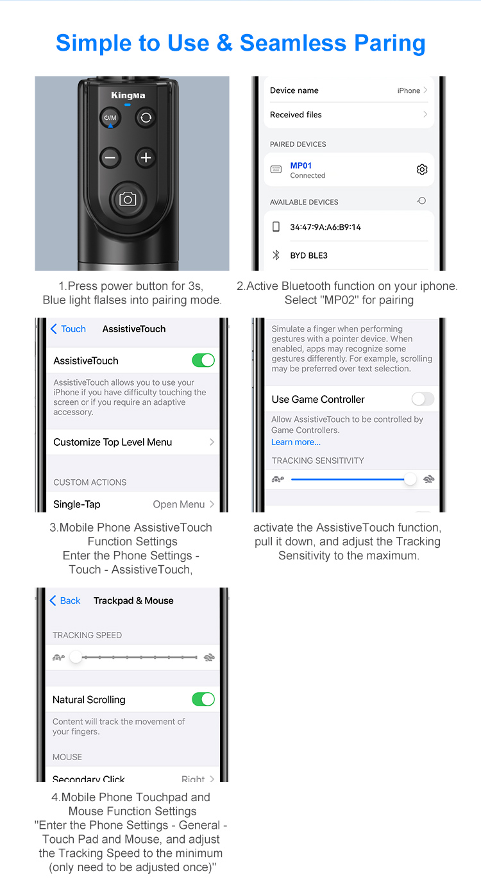Open Received files row

350,115
